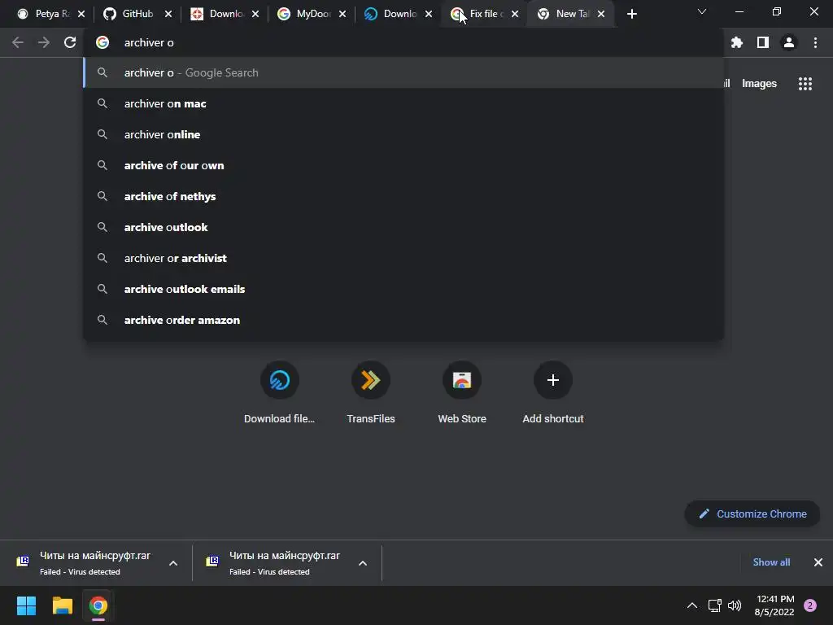Choose the 'archiver on mac' suggestion
833x625 pixels.
point(403,103)
